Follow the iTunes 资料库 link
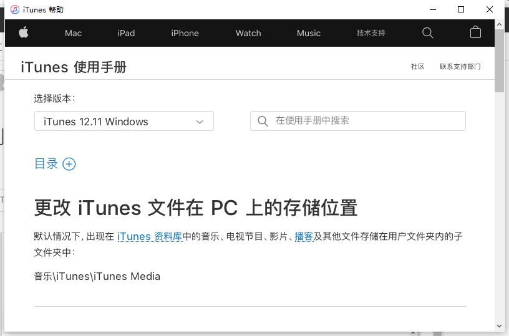The height and width of the screenshot is (336, 509). pyautogui.click(x=150, y=236)
